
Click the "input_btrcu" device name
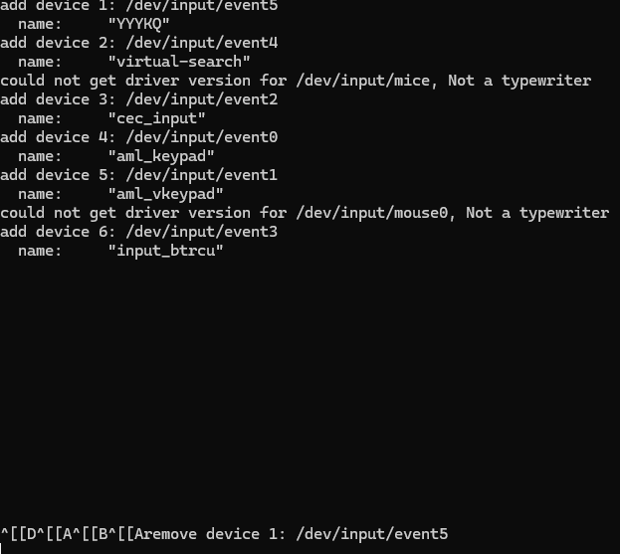[x=165, y=251]
